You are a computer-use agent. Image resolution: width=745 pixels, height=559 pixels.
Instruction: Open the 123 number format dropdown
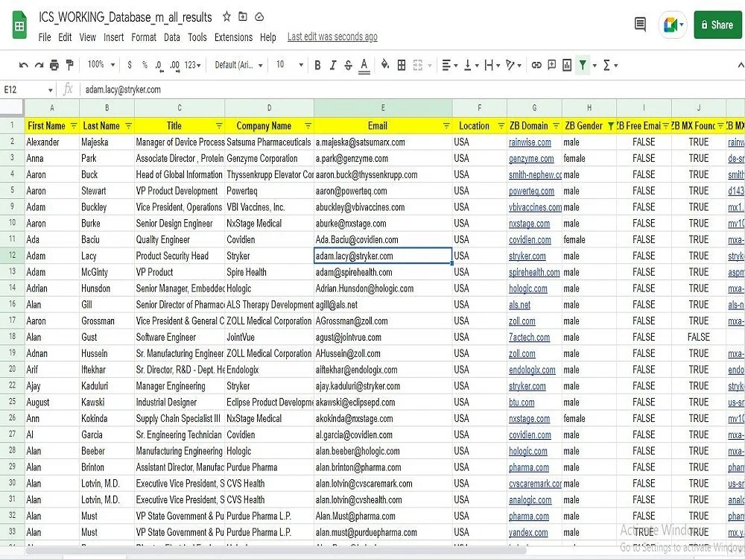coord(193,65)
